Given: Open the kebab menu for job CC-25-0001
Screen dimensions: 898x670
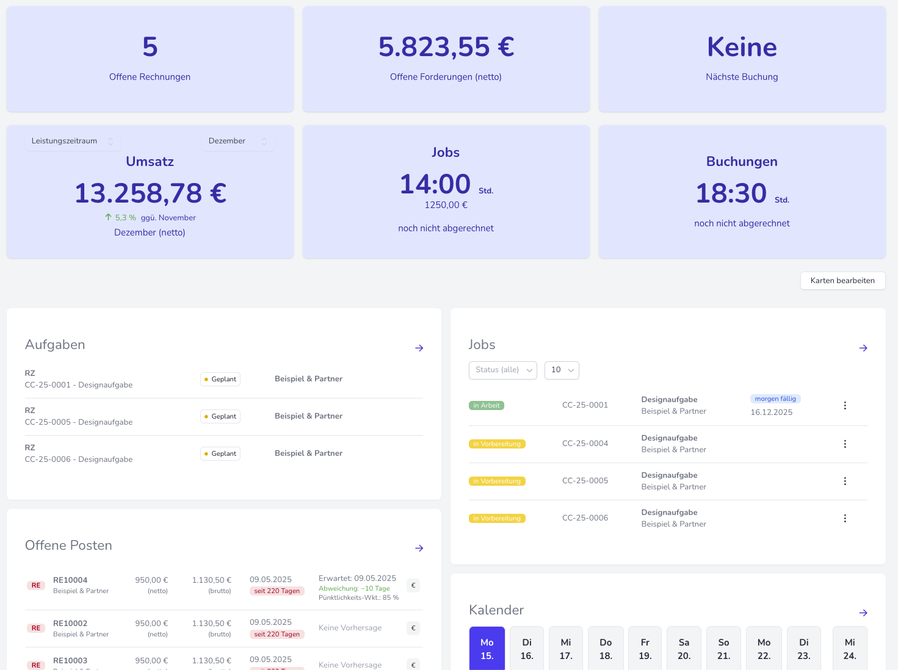Looking at the screenshot, I should click(845, 405).
